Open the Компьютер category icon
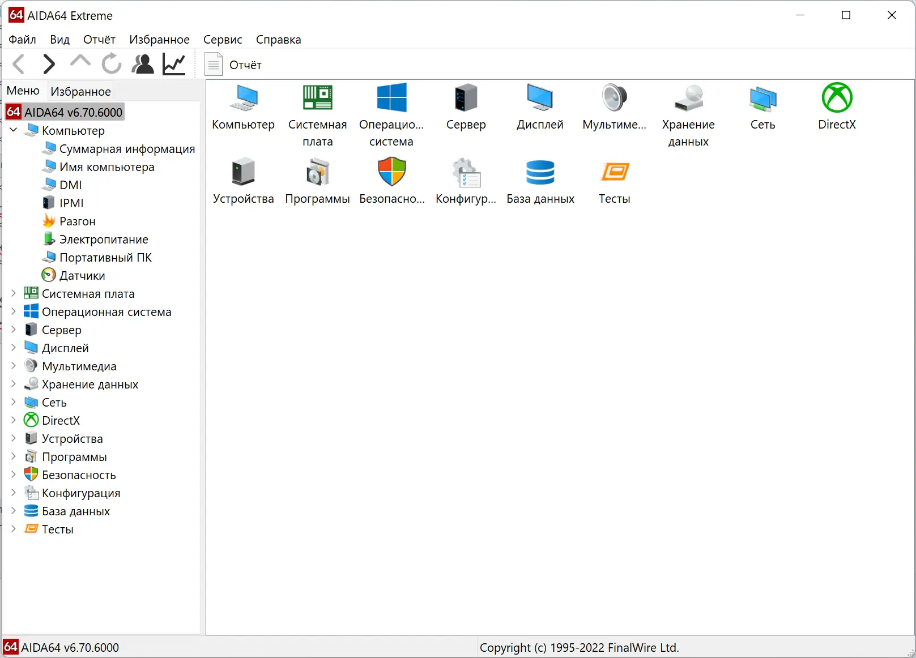 pyautogui.click(x=244, y=108)
